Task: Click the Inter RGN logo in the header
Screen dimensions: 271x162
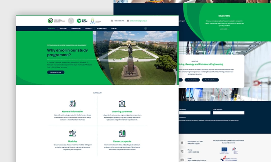Action: pos(81,21)
